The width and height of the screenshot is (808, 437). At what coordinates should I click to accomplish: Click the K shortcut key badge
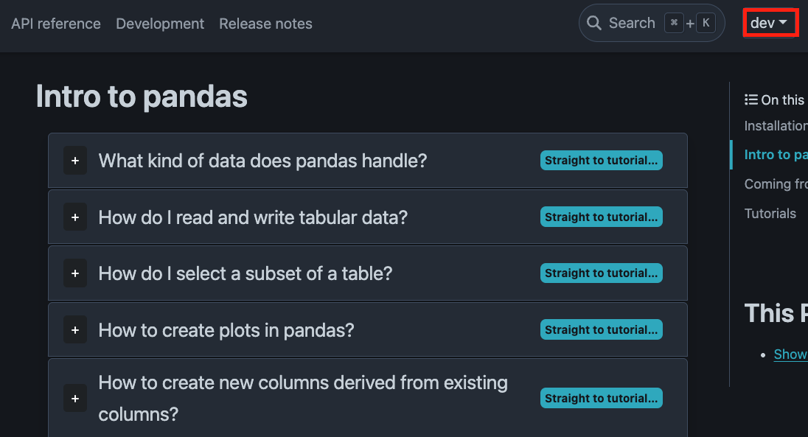click(x=706, y=23)
